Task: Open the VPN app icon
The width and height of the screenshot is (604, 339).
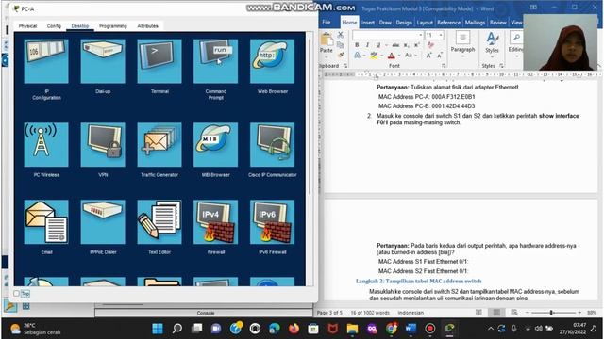Action: 103,145
